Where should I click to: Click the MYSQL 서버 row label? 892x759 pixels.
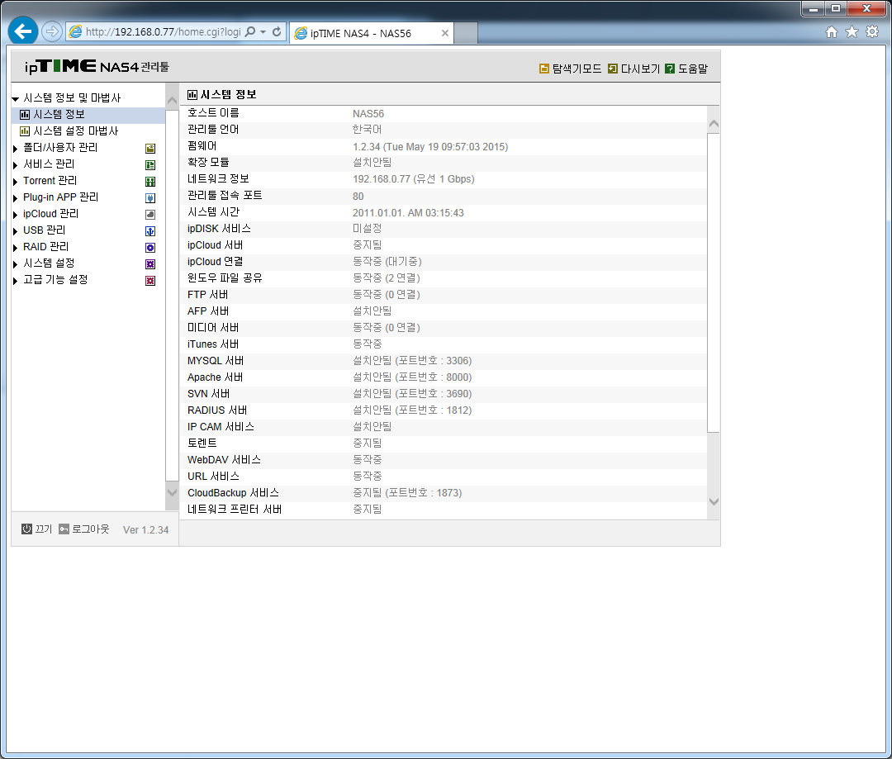(216, 361)
